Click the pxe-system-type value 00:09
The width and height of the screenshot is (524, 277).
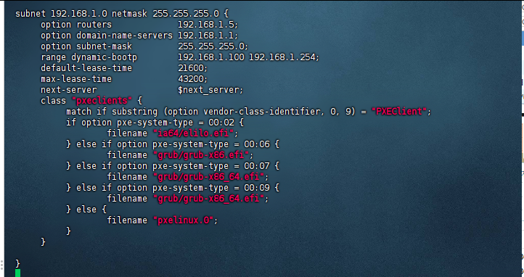257,188
